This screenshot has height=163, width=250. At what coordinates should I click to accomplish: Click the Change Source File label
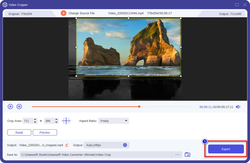pos(82,13)
